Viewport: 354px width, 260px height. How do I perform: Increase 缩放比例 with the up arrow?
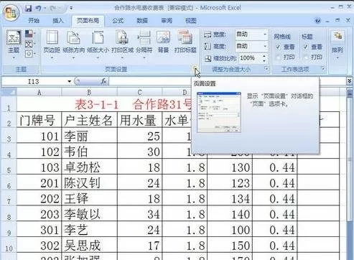[264, 56]
